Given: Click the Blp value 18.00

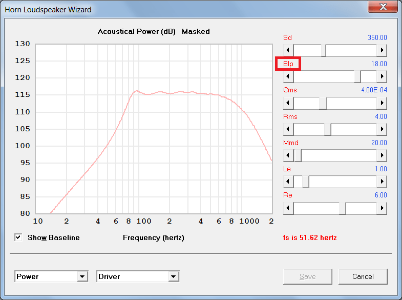Looking at the screenshot, I should [379, 64].
